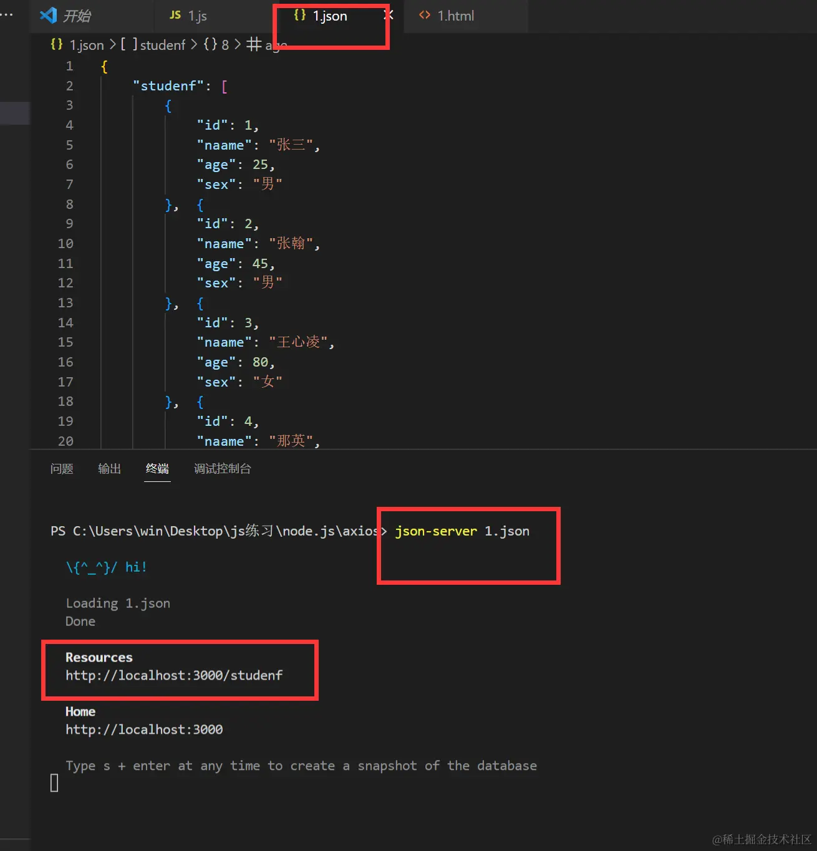Click the json-server 1.json command text
Viewport: 817px width, 851px height.
[462, 531]
